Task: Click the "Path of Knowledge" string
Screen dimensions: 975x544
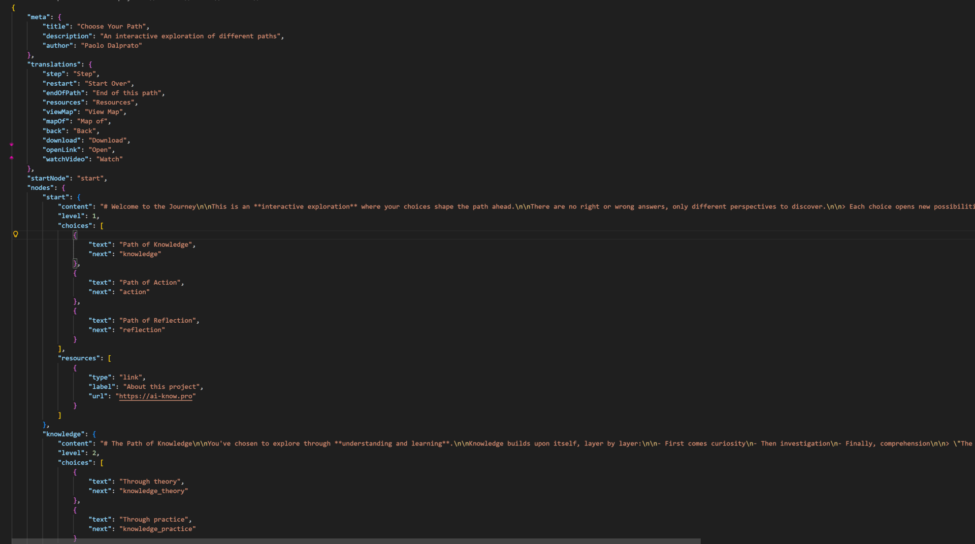Action: click(x=156, y=245)
